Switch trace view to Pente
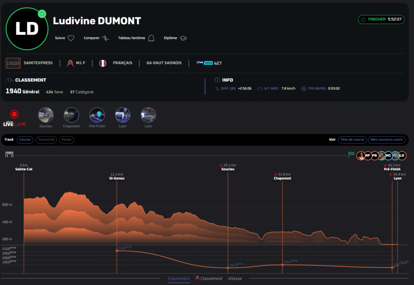414x285 pixels. 66,140
